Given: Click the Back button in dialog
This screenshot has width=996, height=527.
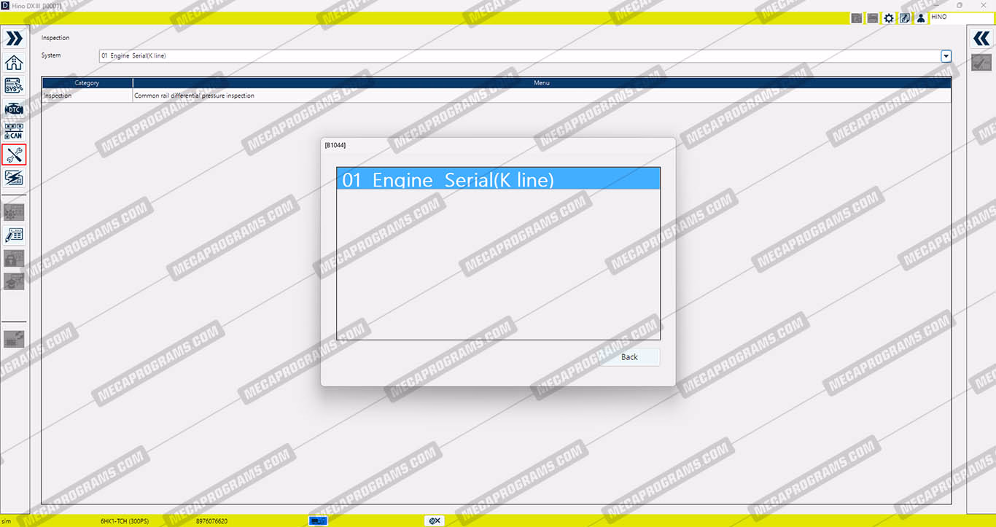Looking at the screenshot, I should coord(629,357).
